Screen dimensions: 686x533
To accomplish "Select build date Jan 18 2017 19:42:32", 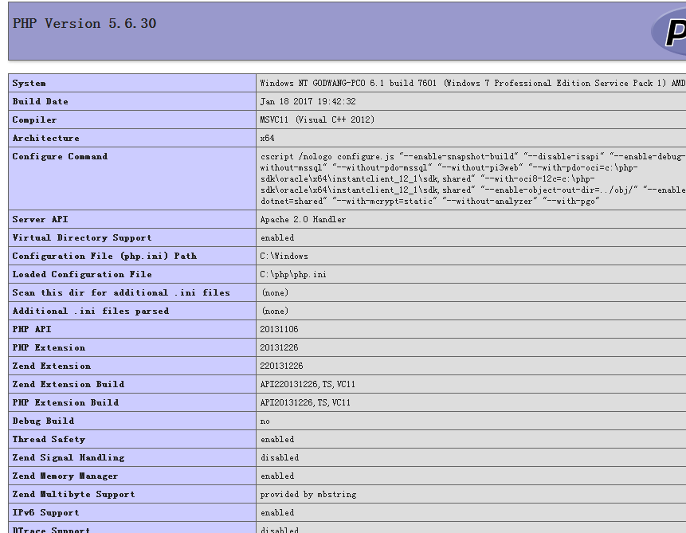I will click(308, 101).
